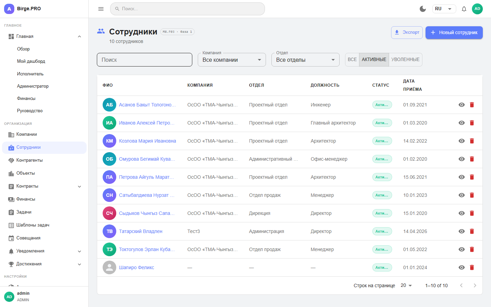Click the AD user avatar top right
Viewport: 491px width, 307px height.
click(477, 9)
